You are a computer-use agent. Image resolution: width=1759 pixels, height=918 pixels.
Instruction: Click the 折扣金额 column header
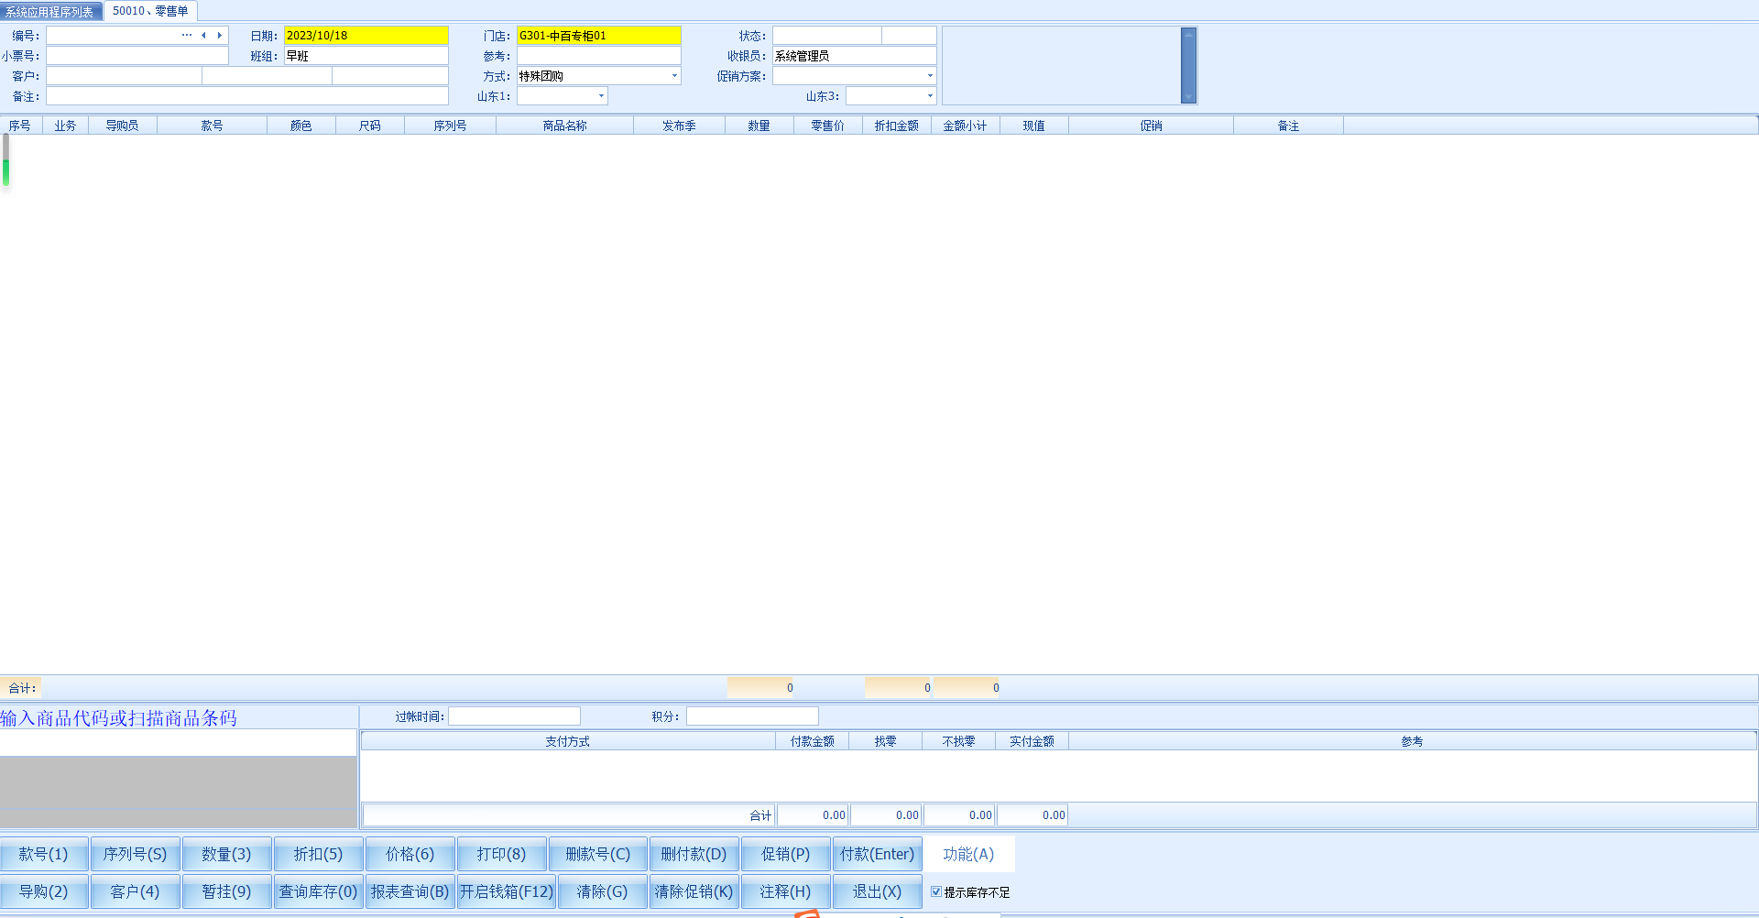point(897,126)
